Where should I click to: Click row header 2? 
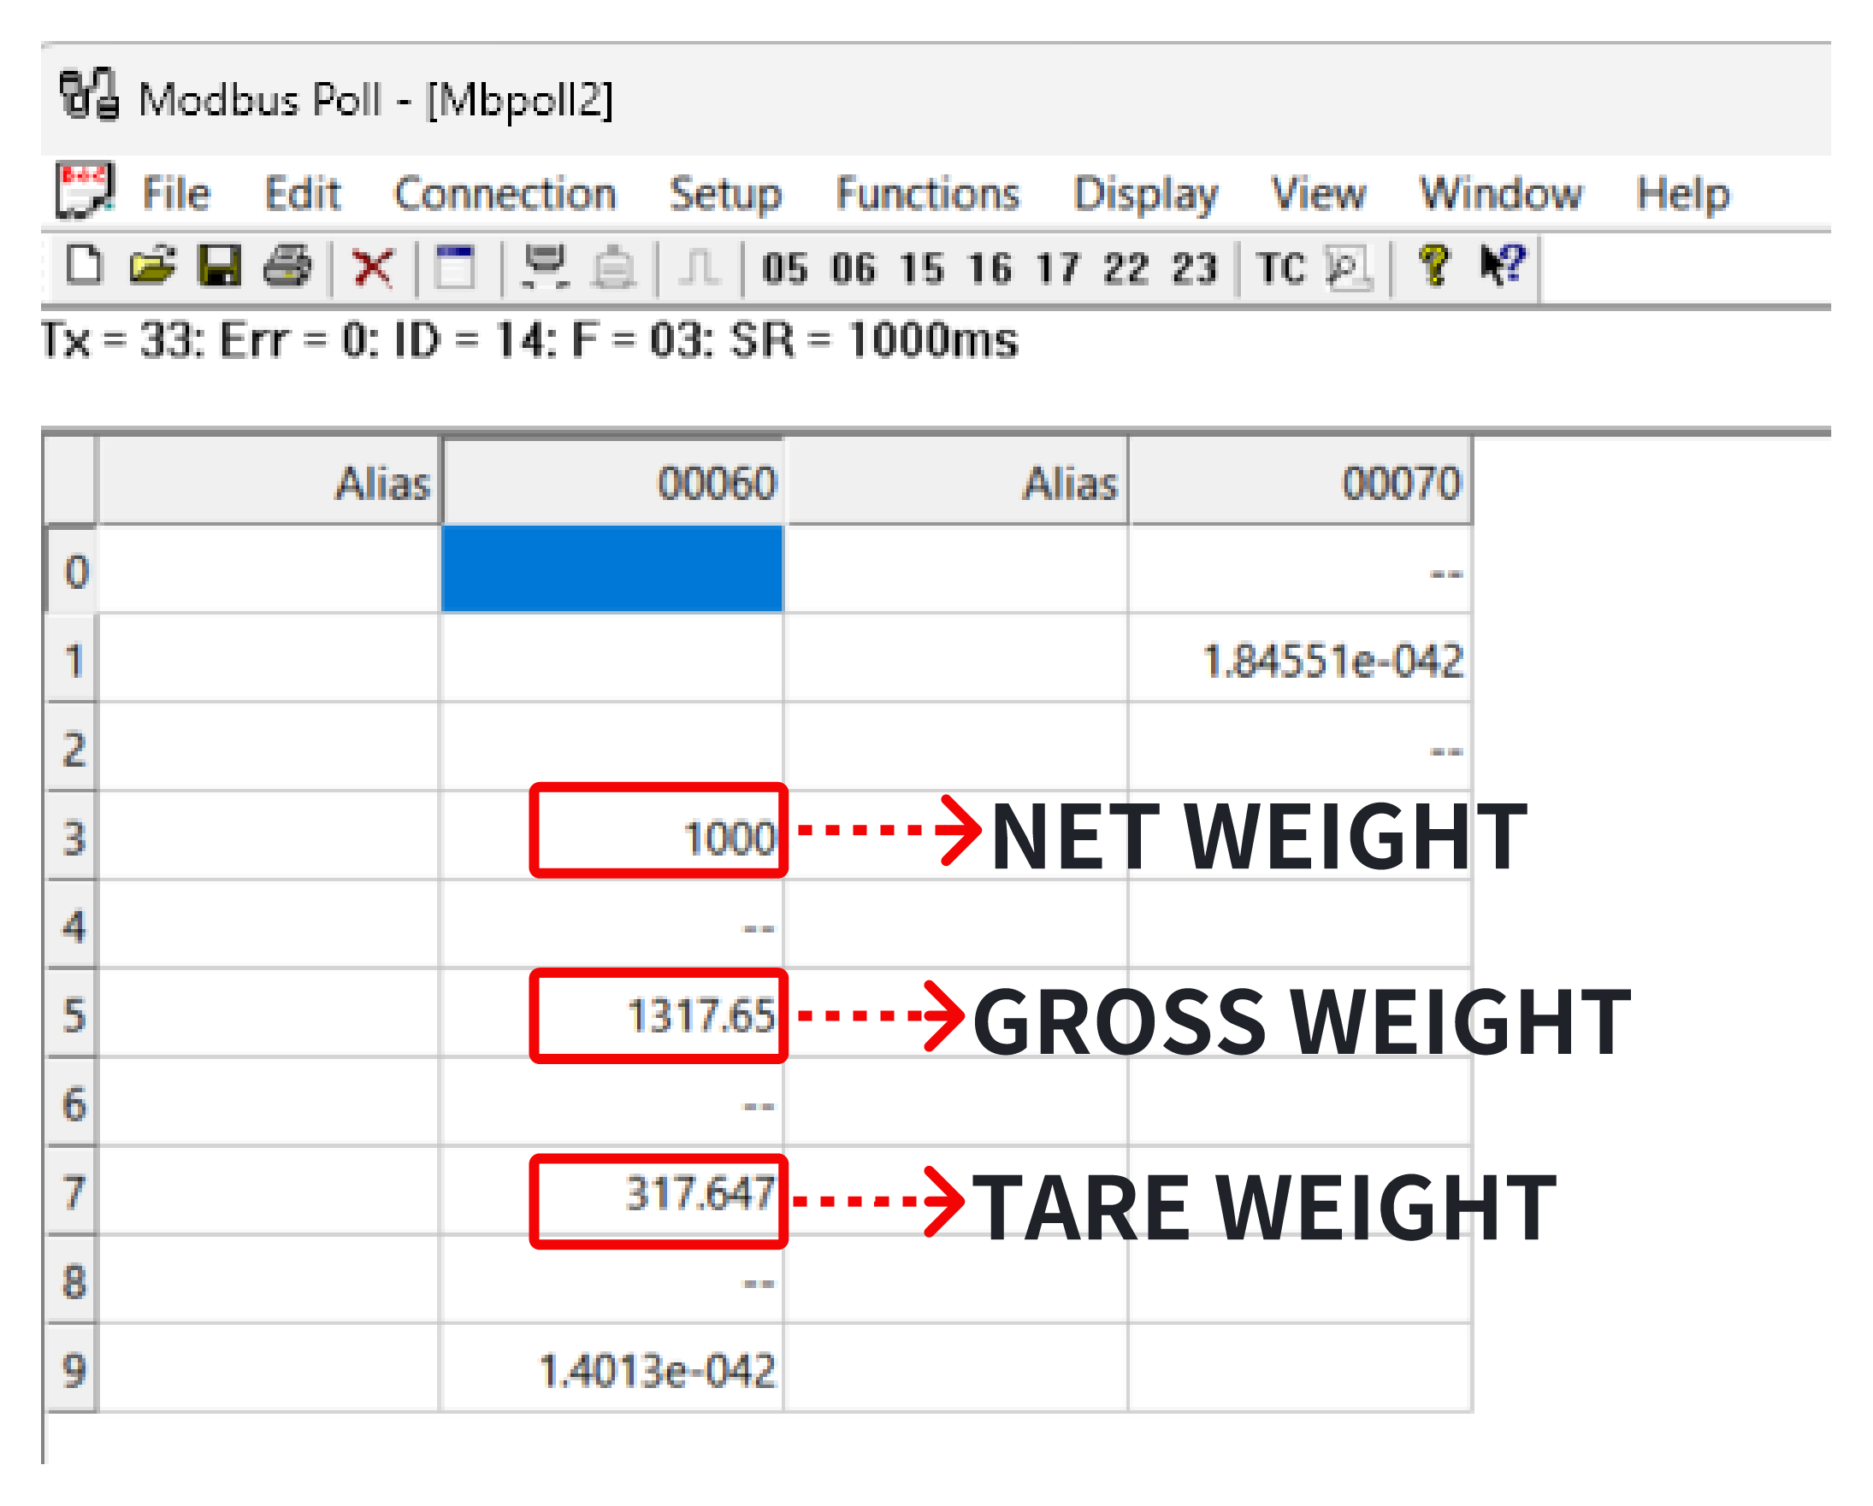click(71, 746)
